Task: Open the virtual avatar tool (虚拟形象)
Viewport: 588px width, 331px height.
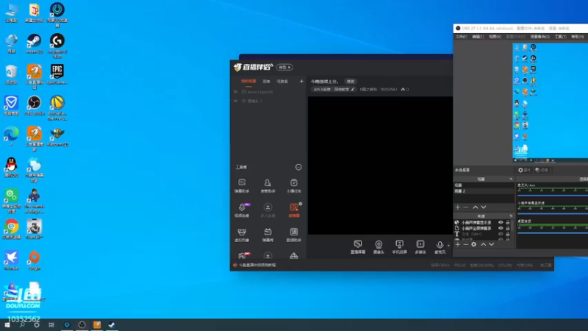Action: click(x=242, y=235)
